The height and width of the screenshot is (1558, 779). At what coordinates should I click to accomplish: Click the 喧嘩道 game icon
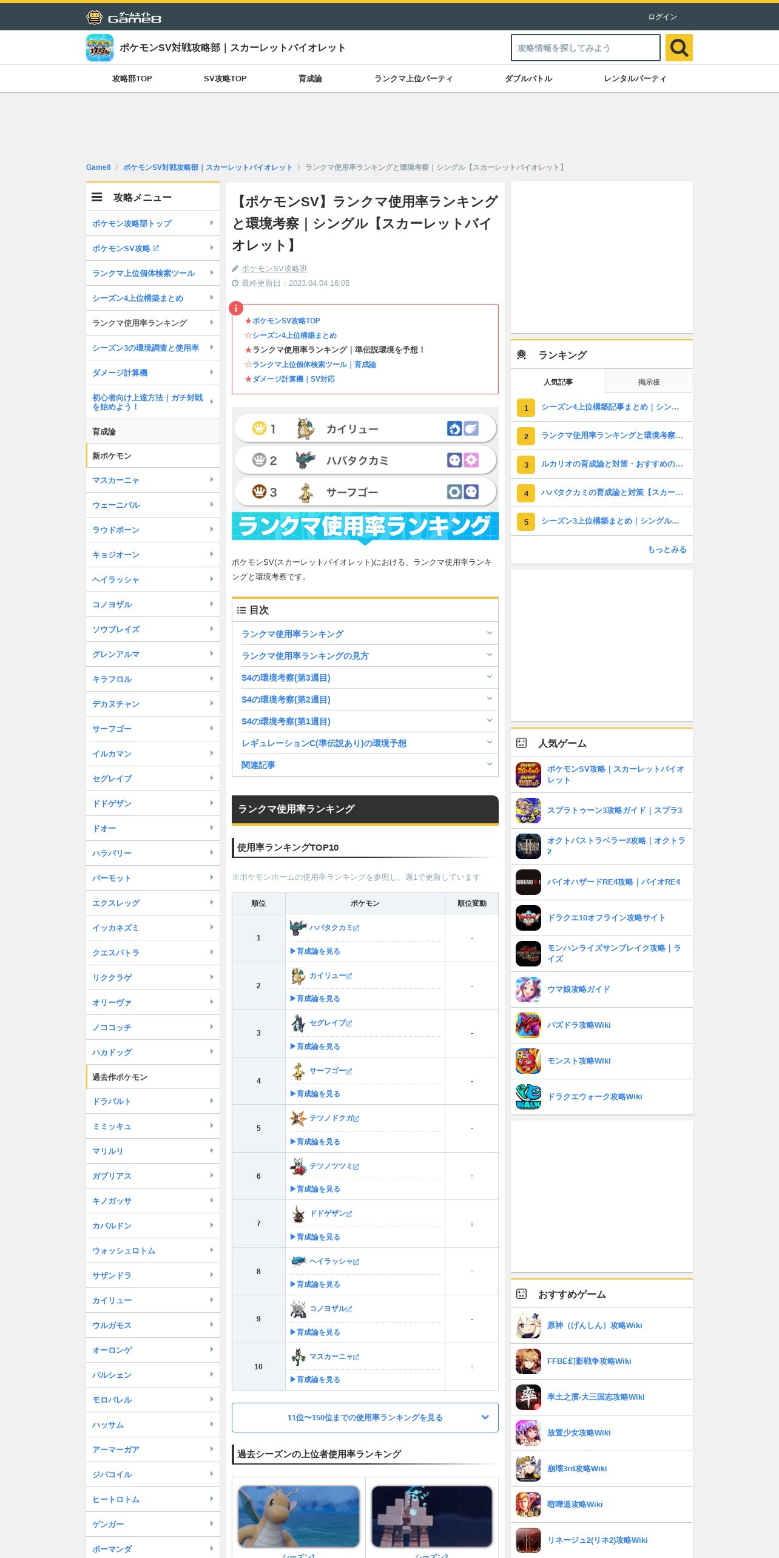pyautogui.click(x=528, y=1505)
